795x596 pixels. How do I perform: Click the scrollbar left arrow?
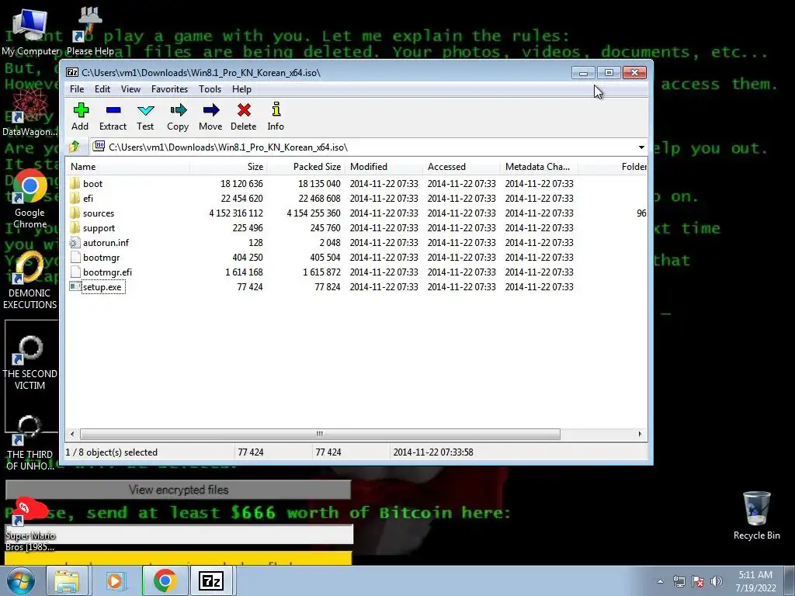pyautogui.click(x=72, y=435)
